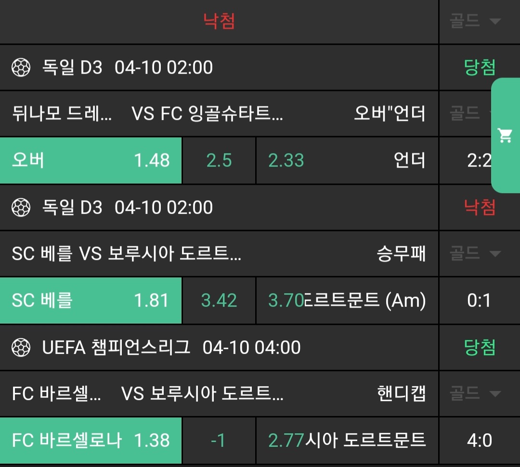Image resolution: width=520 pixels, height=467 pixels.
Task: Select FC 바르셀로나 1.38 handicap option
Action: pyautogui.click(x=91, y=441)
